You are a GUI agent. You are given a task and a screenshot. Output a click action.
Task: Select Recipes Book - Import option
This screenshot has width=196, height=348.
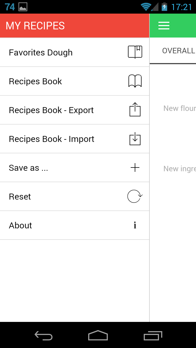click(51, 139)
